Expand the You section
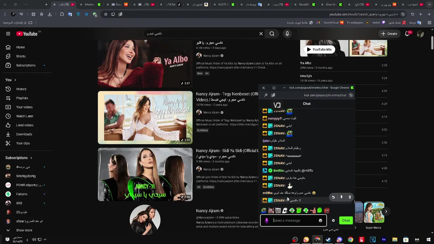Image resolution: width=434 pixels, height=244 pixels. tap(11, 80)
